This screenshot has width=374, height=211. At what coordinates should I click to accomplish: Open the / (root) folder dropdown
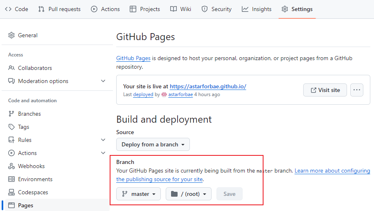pos(188,194)
